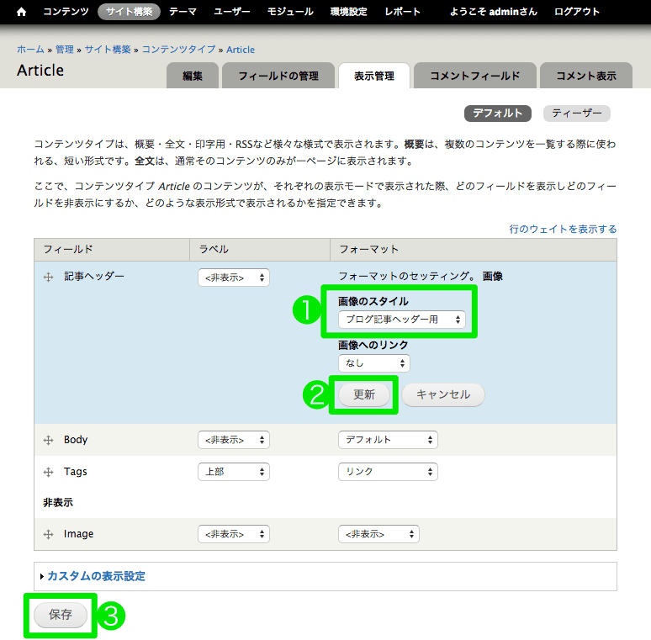Open the admin user account link

493,12
